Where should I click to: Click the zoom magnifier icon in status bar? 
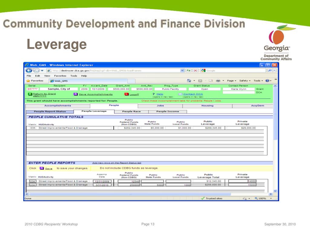pos(256,198)
